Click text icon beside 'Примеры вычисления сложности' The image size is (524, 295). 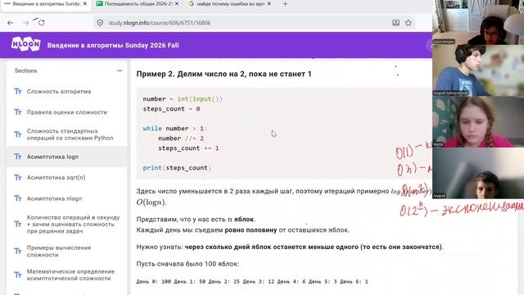tap(18, 252)
